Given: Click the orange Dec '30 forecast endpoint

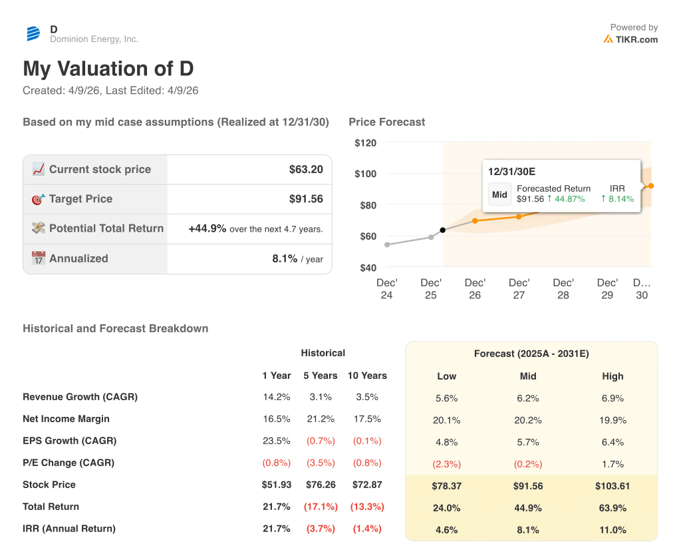Looking at the screenshot, I should tap(651, 186).
